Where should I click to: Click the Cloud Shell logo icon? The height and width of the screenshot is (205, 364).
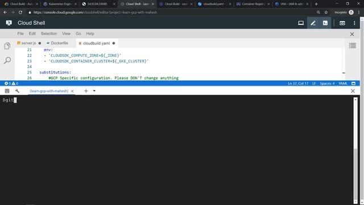pyautogui.click(x=9, y=23)
